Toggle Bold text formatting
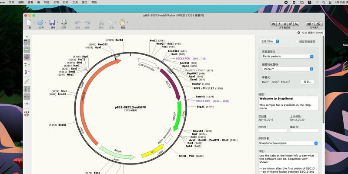This screenshot has width=348, height=174. click(274, 24)
